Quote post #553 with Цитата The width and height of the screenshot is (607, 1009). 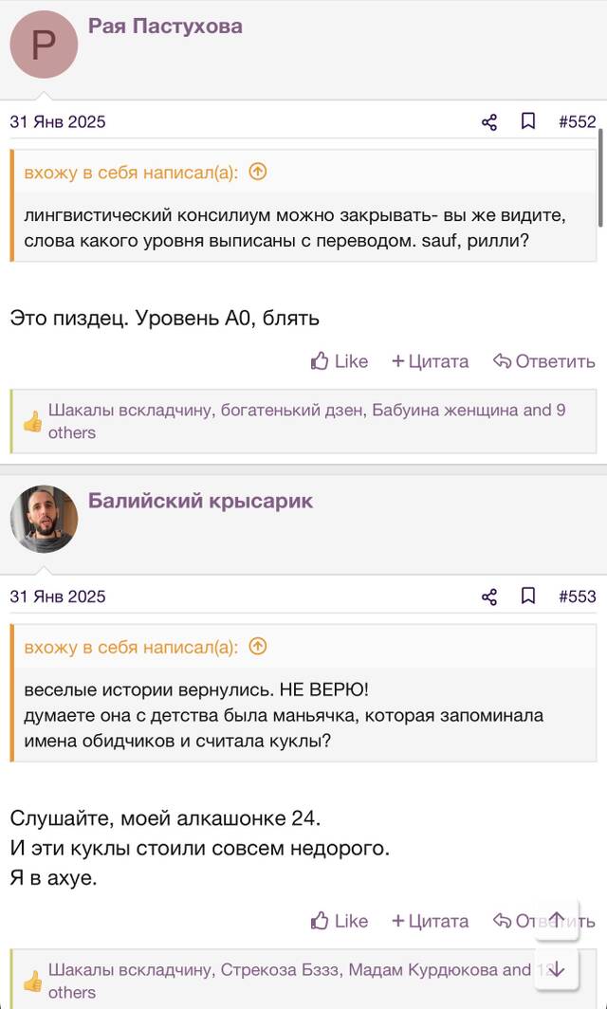pos(430,921)
